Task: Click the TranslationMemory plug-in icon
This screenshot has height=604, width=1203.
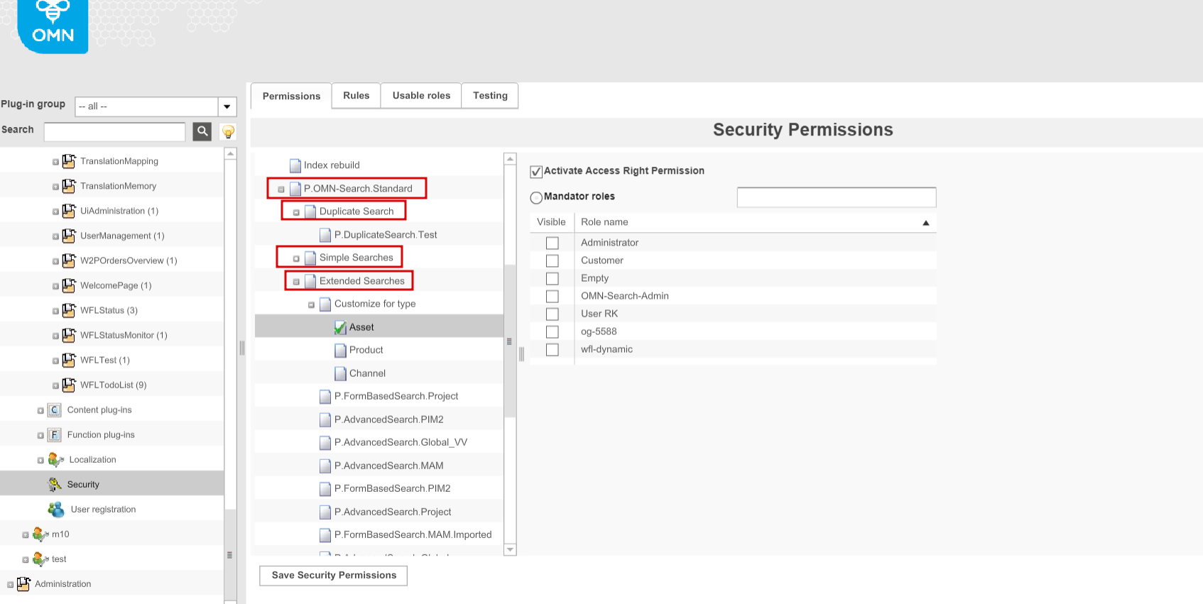Action: pyautogui.click(x=69, y=186)
